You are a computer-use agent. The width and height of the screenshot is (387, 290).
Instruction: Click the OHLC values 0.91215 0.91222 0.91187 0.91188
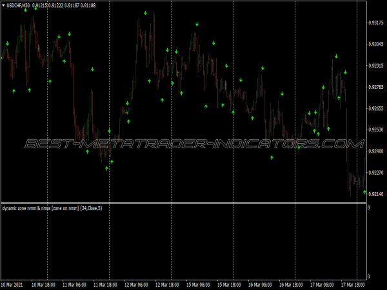click(64, 5)
